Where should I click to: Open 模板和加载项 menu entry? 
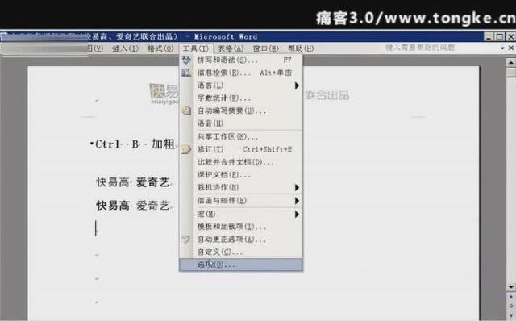point(241,227)
